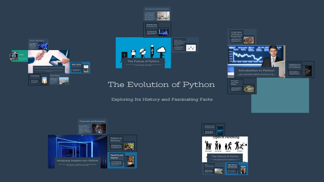Open the 'Intriguing Insights into Python' topic
The height and width of the screenshot is (182, 324).
[x=77, y=152]
